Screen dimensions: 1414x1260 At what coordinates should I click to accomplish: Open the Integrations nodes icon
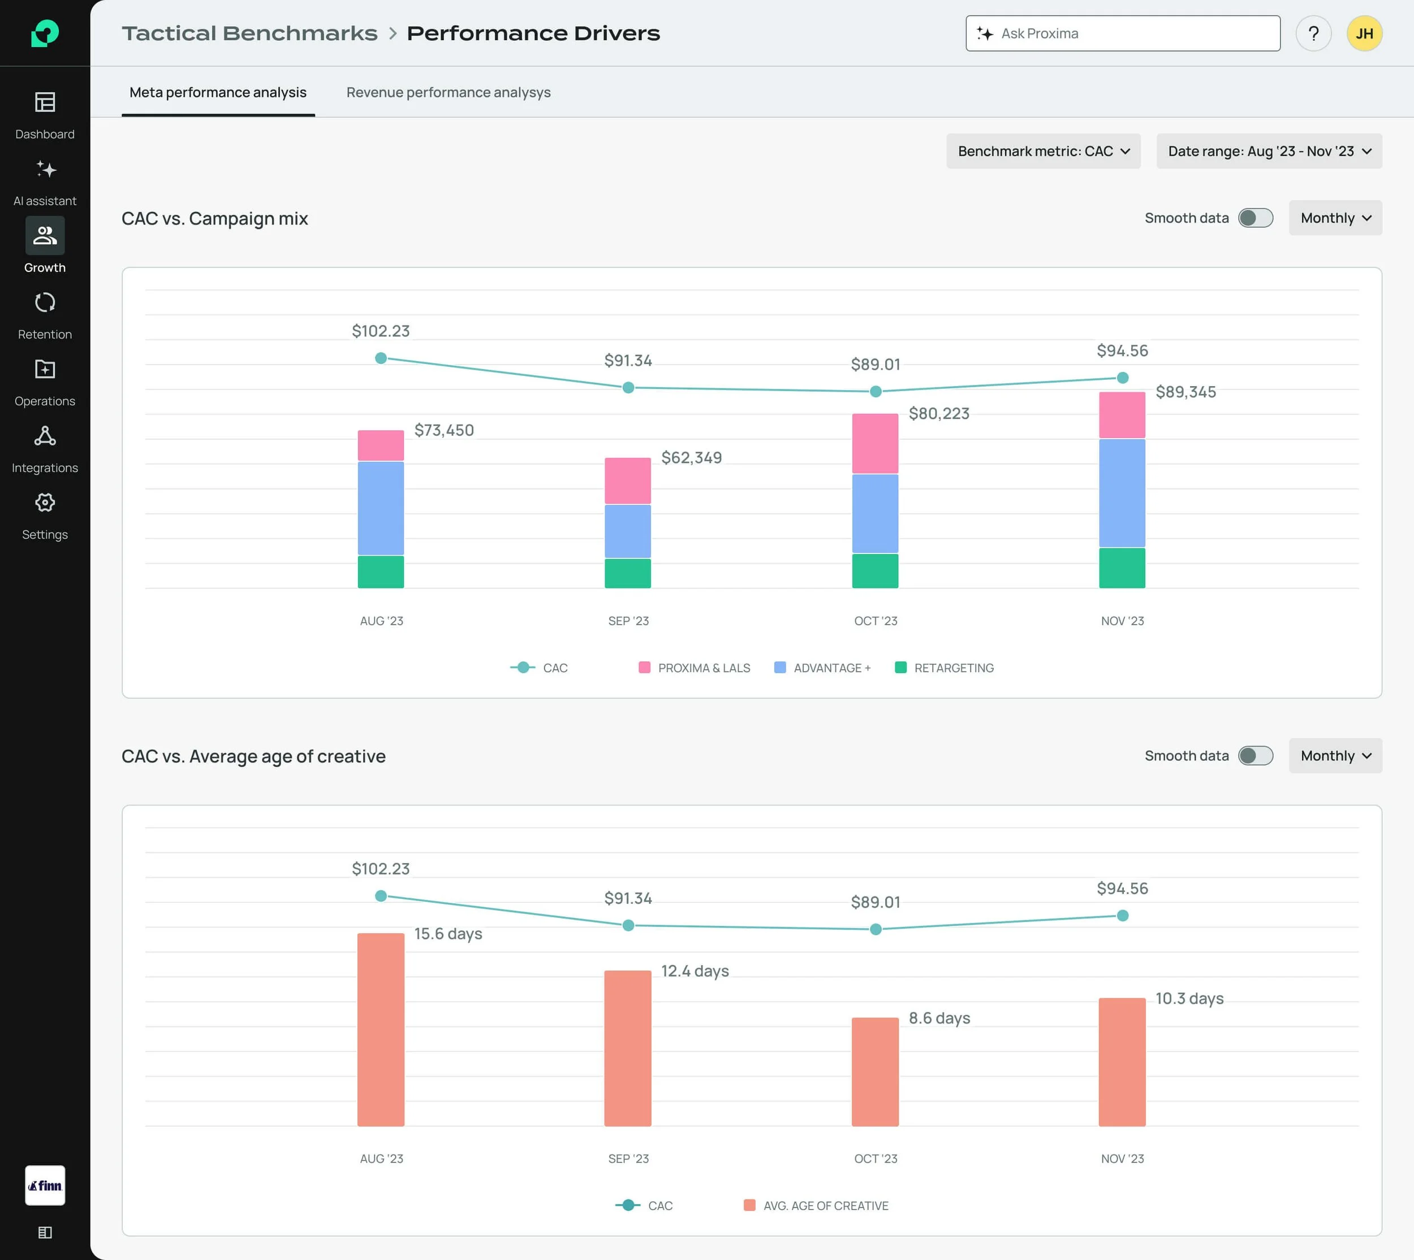45,436
